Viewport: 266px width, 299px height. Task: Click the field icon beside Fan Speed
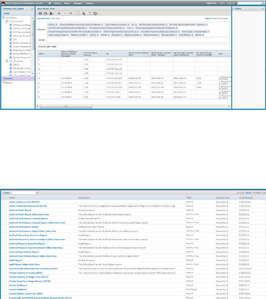(x=11, y=68)
